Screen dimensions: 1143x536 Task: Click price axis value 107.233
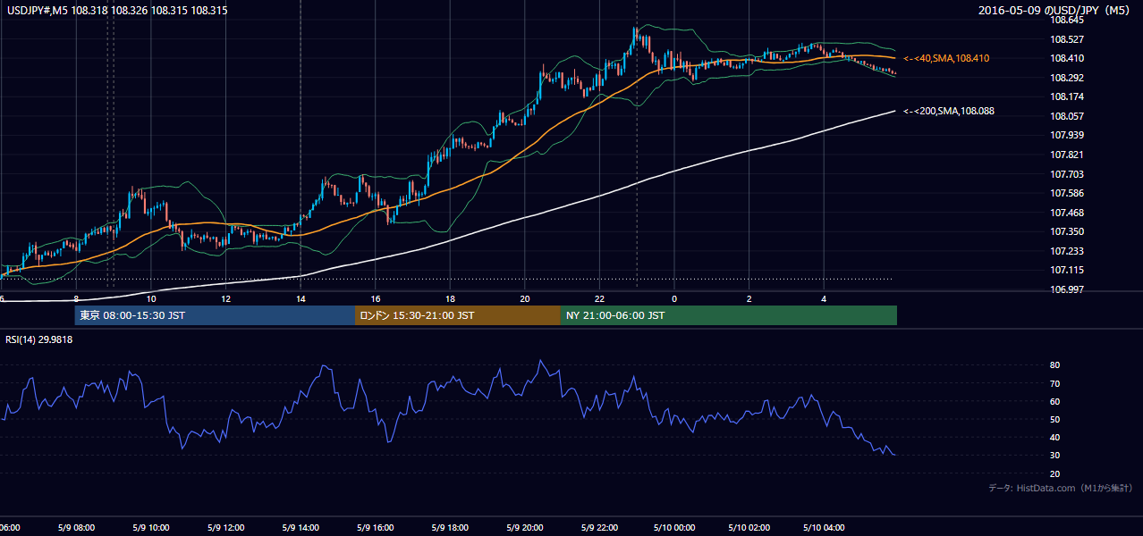(x=1066, y=251)
